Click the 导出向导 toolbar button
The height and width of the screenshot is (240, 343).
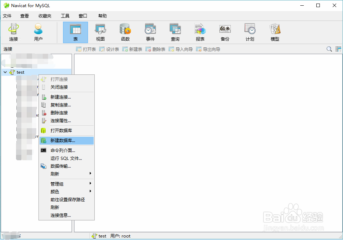coord(208,49)
